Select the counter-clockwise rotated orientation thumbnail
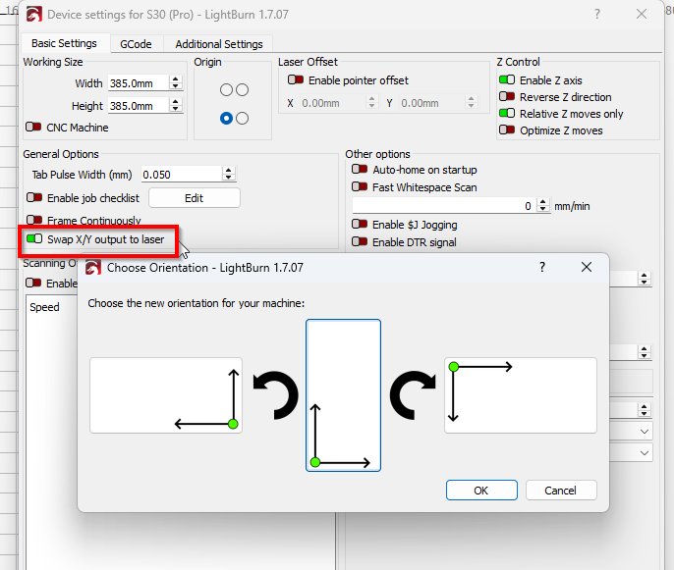674x570 pixels. pos(166,395)
